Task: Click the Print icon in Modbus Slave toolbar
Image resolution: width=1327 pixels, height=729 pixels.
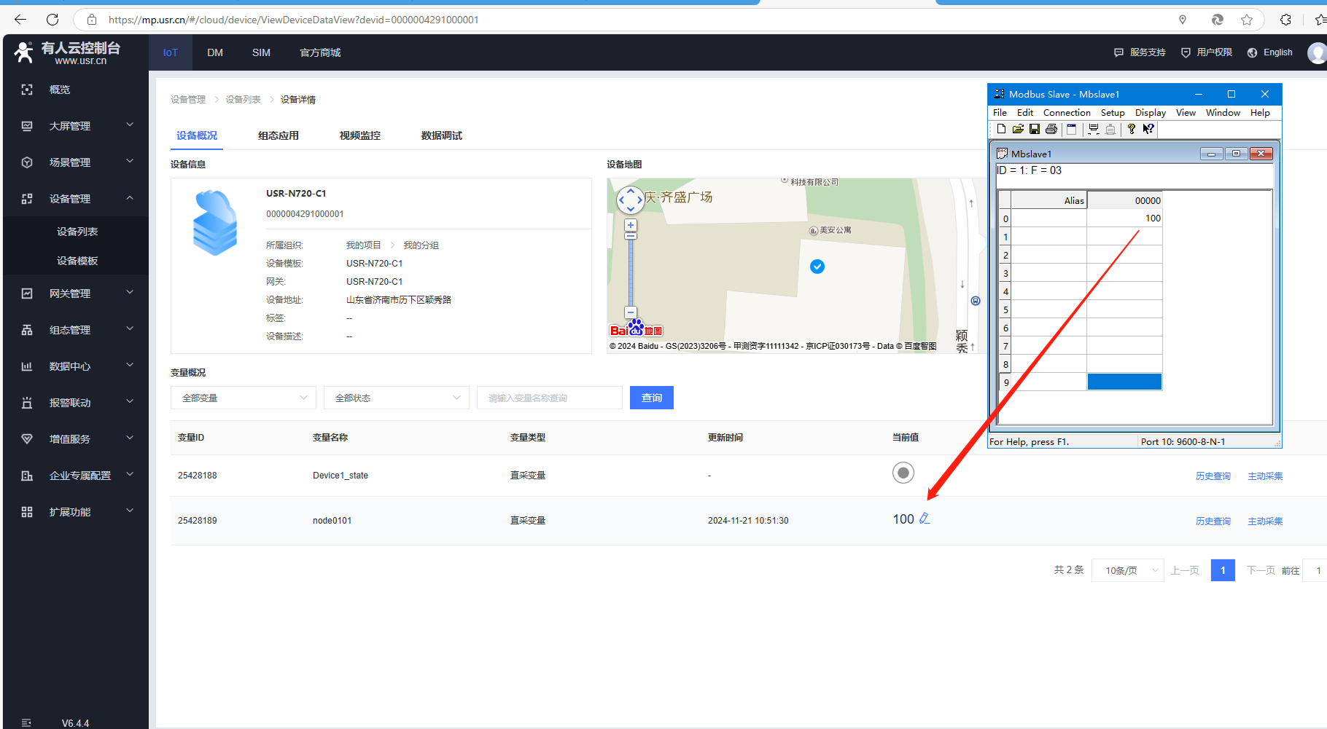Action: (x=1051, y=129)
